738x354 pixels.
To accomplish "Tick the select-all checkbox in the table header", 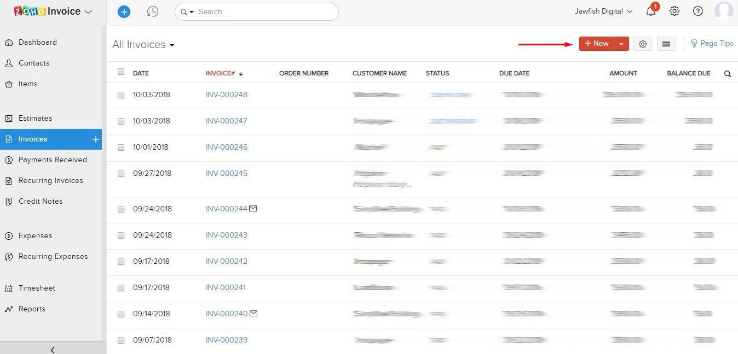I will point(120,72).
